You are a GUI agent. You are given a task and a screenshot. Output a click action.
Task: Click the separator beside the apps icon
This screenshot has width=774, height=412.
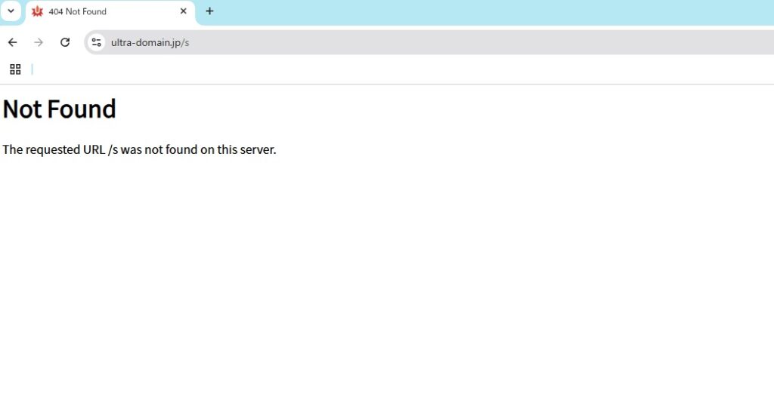[32, 69]
